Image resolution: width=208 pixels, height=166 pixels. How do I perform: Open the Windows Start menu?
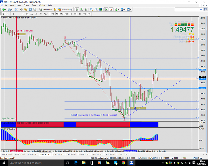(4, 163)
